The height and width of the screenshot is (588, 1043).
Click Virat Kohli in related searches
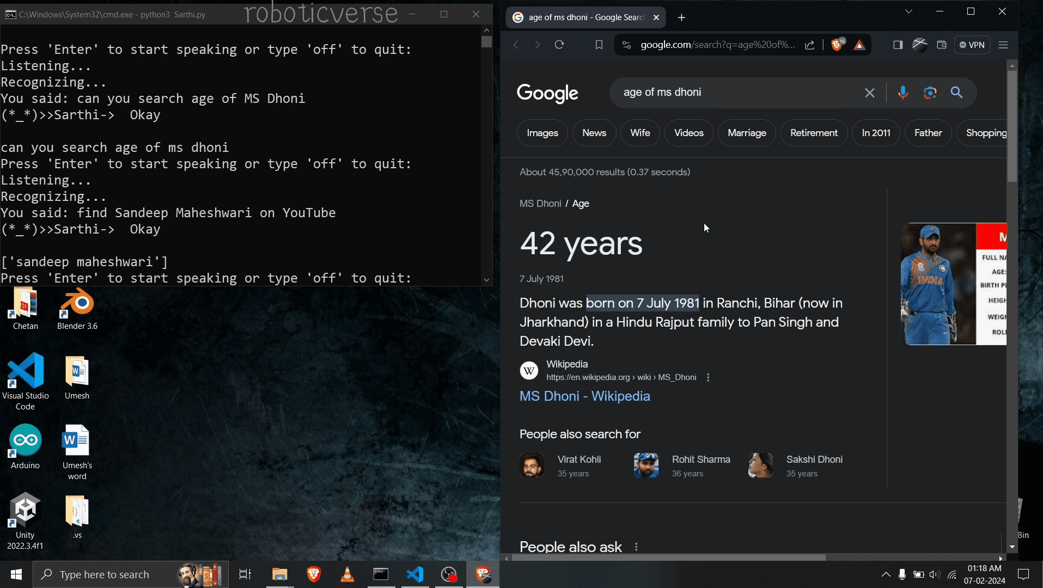[578, 460]
